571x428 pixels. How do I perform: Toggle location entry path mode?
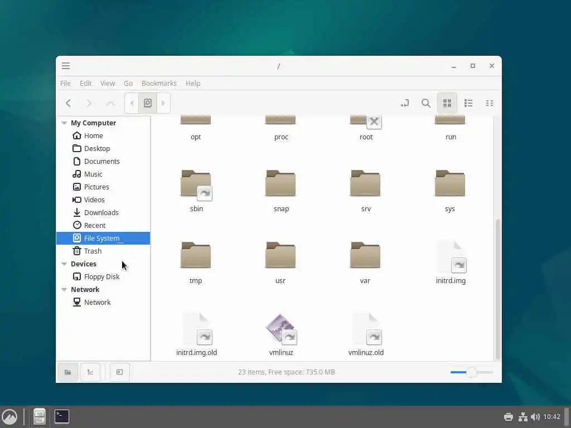click(405, 103)
